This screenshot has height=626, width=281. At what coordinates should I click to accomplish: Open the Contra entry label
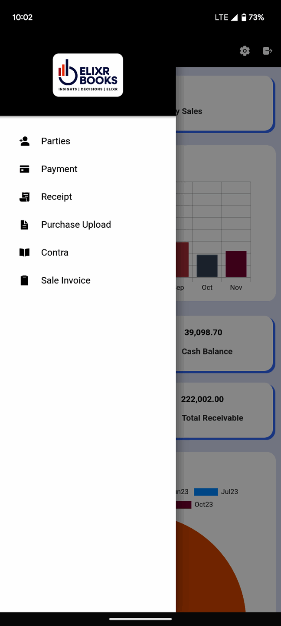[55, 253]
